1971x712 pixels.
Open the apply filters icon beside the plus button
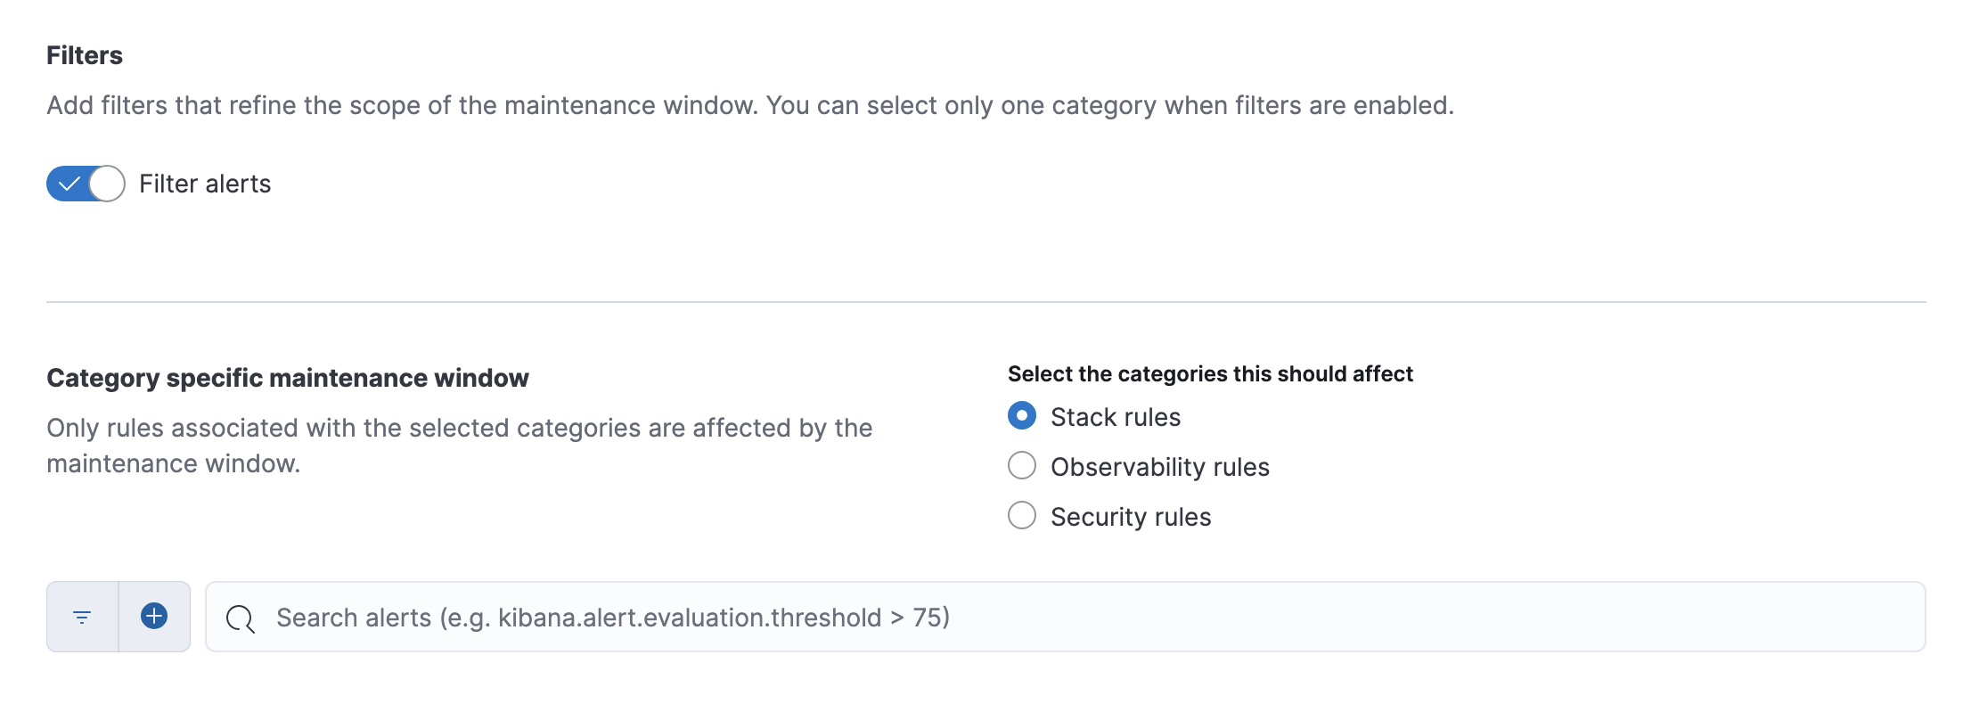82,616
